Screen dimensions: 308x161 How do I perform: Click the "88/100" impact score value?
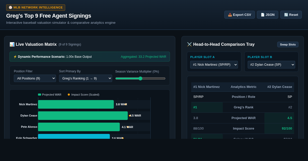pyautogui.click(x=198, y=129)
